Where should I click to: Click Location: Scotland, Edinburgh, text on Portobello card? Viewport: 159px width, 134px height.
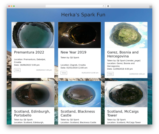click(29, 123)
